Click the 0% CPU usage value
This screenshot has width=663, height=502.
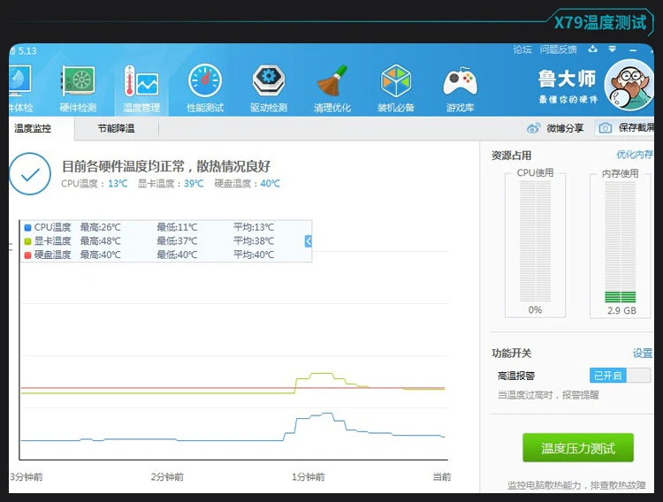coord(535,310)
